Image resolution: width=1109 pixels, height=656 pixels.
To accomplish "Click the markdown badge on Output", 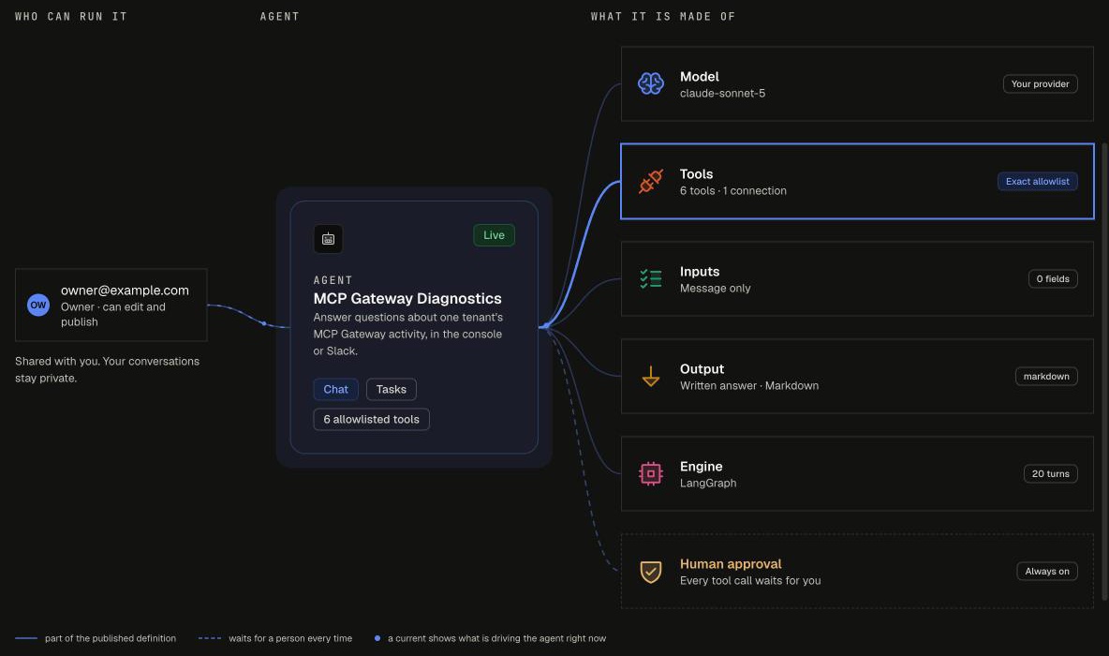I will coord(1046,376).
